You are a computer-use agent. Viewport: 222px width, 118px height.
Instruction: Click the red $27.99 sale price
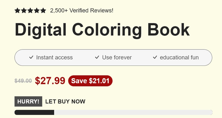pos(50,81)
